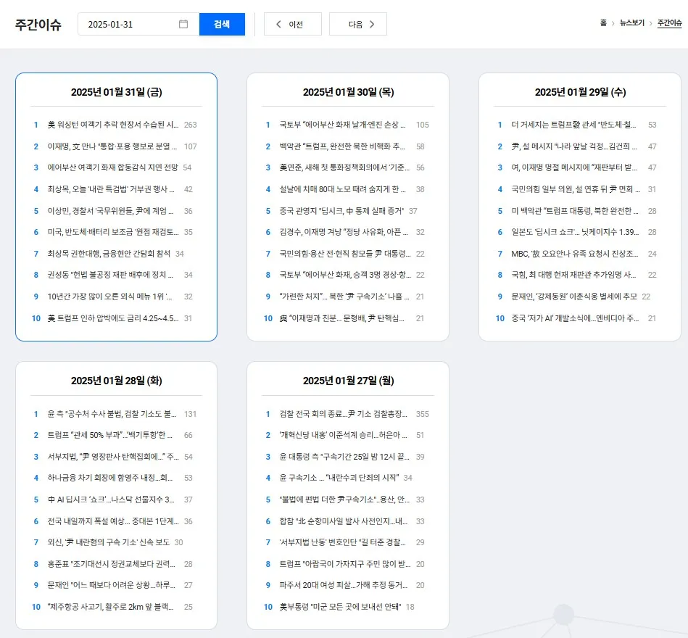This screenshot has height=638, width=688.
Task: Open headline 개혁신당 내홍 이준석계 승리…허은아
Action: (343, 435)
